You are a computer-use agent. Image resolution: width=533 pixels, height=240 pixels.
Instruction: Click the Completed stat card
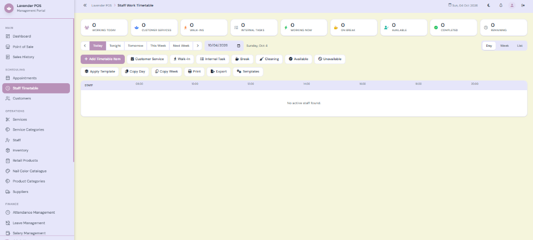(x=454, y=27)
